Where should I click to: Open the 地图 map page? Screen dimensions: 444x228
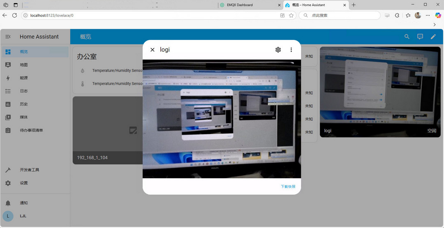[24, 65]
